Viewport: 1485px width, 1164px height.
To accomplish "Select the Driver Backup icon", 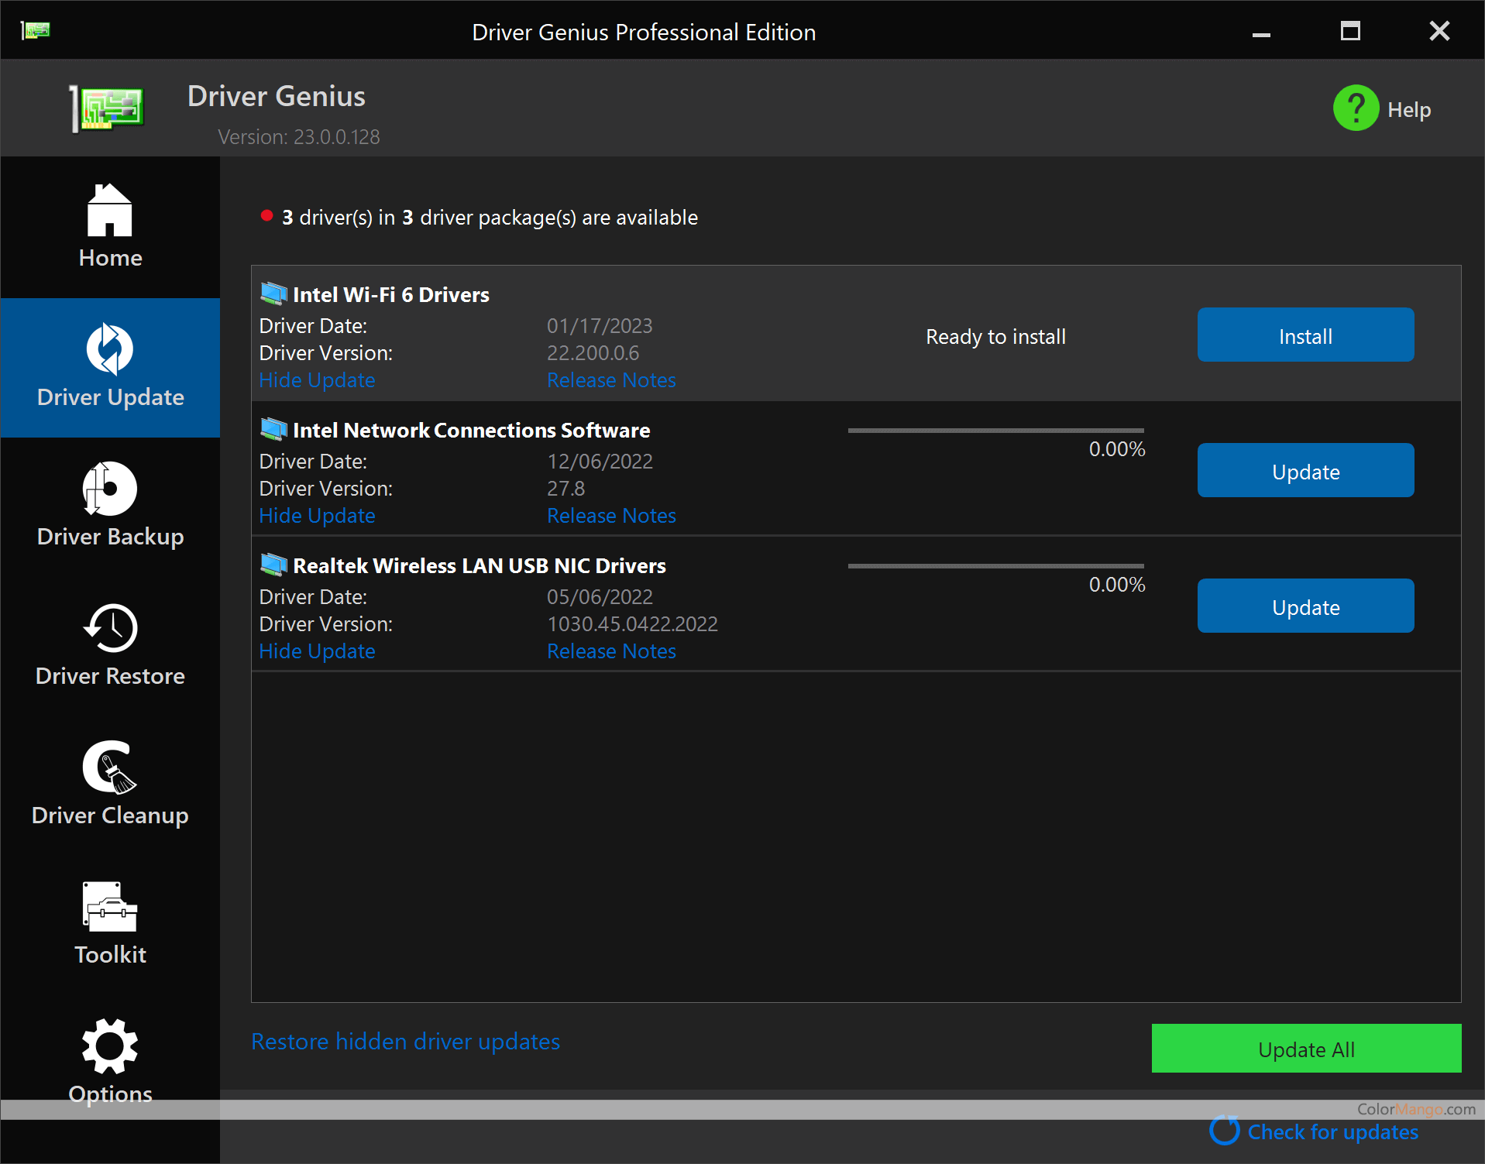I will 110,489.
